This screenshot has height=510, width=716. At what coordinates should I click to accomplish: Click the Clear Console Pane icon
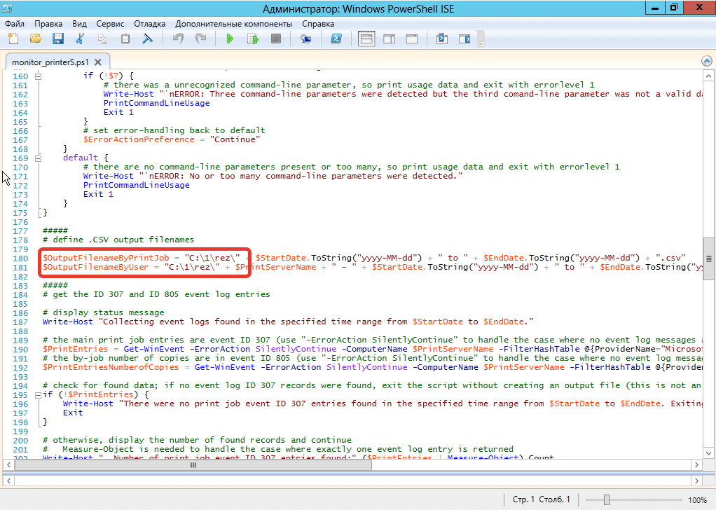coord(148,39)
